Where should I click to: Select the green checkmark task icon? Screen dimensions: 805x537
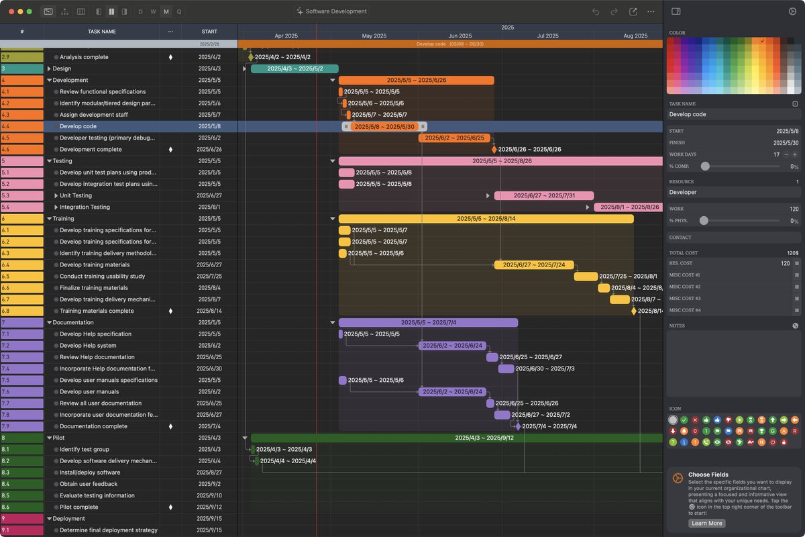(684, 420)
